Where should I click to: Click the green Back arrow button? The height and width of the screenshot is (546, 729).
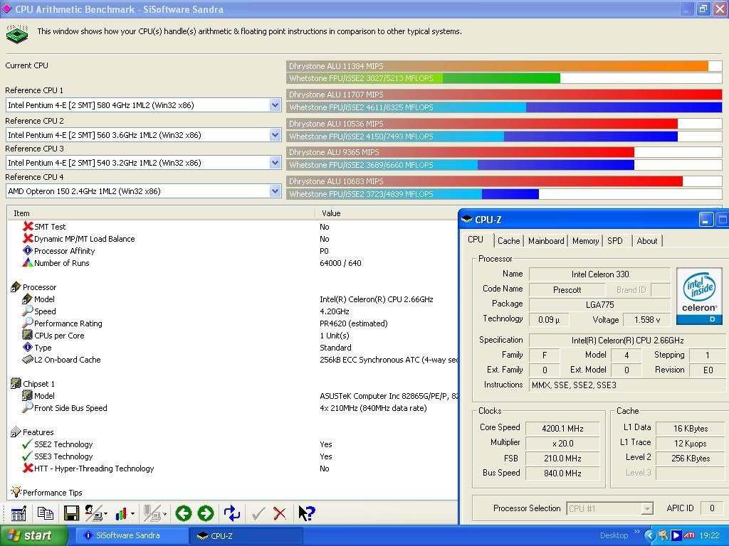(x=184, y=513)
